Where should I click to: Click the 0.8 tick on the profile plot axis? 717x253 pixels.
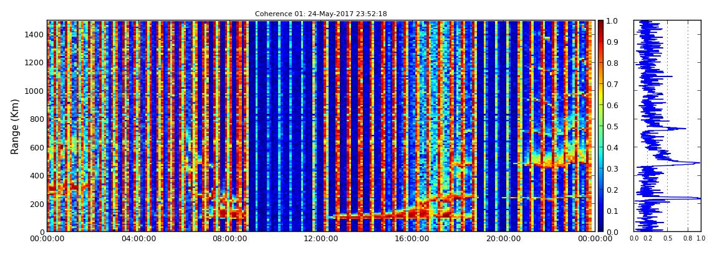click(x=688, y=238)
